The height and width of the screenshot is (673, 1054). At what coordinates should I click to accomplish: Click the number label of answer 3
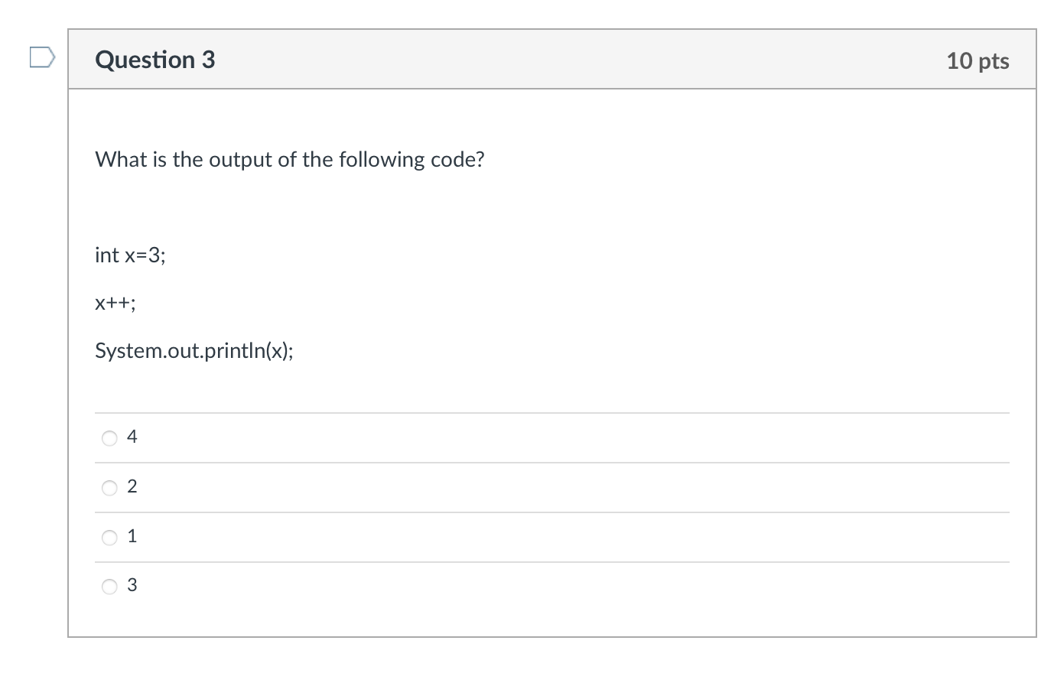tap(132, 585)
